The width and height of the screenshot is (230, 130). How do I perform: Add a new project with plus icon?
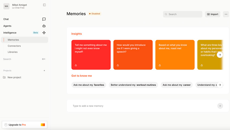tap(44, 71)
